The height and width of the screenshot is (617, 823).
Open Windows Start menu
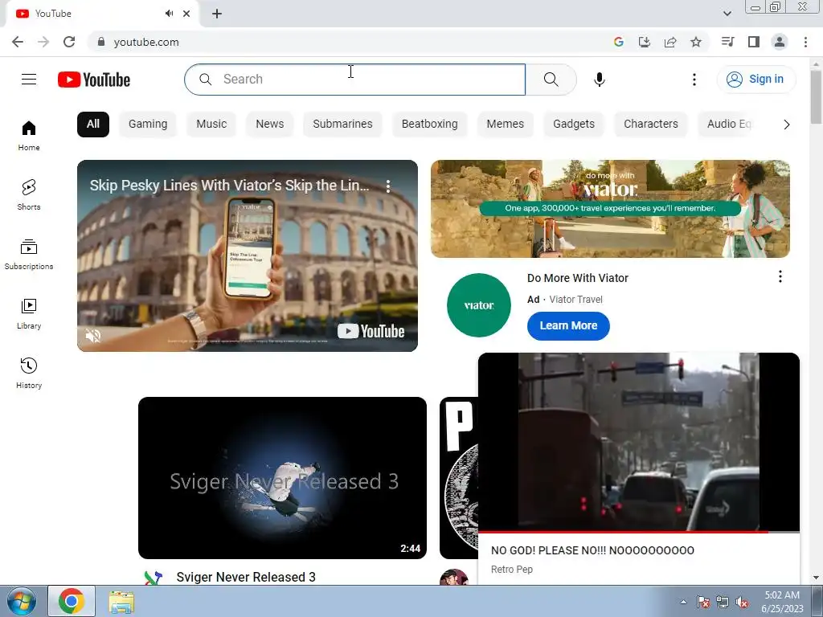pos(22,601)
